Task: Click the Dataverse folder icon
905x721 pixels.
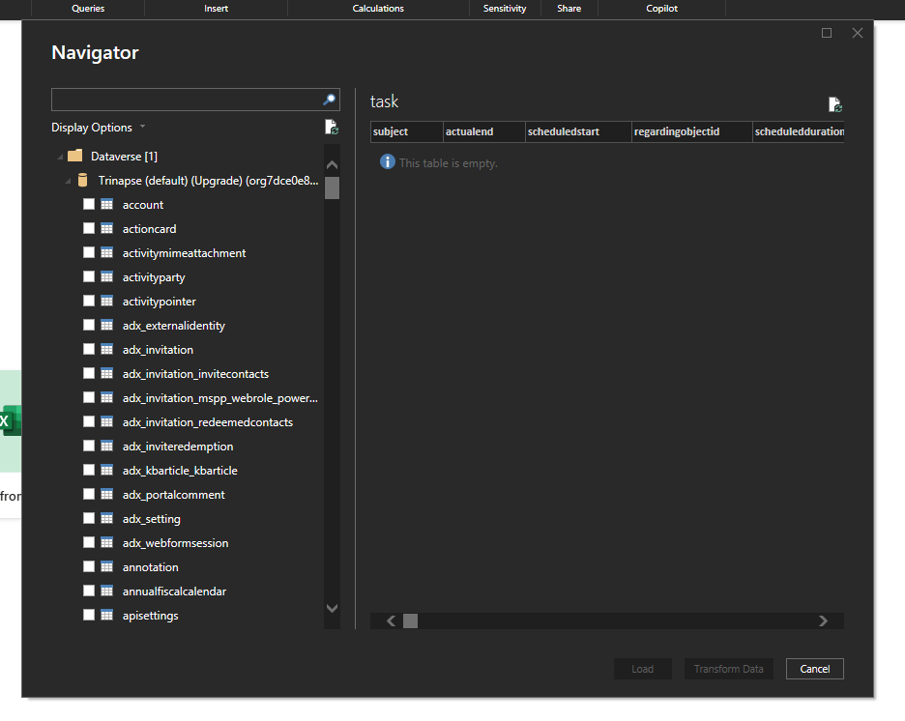Action: click(x=74, y=156)
